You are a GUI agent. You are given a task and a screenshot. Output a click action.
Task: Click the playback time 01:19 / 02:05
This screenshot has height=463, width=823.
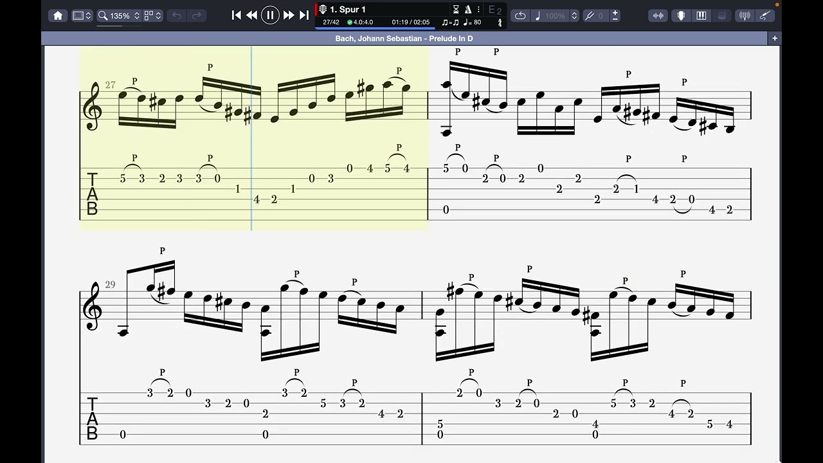tap(411, 23)
